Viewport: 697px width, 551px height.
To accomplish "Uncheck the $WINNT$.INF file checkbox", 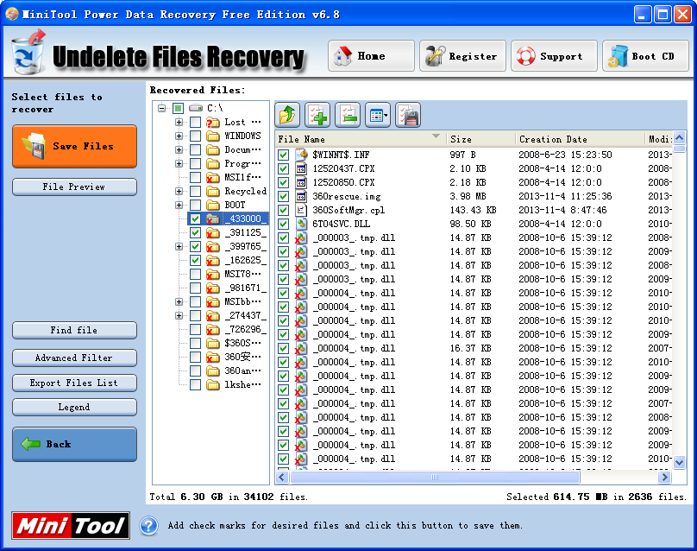I will 283,155.
